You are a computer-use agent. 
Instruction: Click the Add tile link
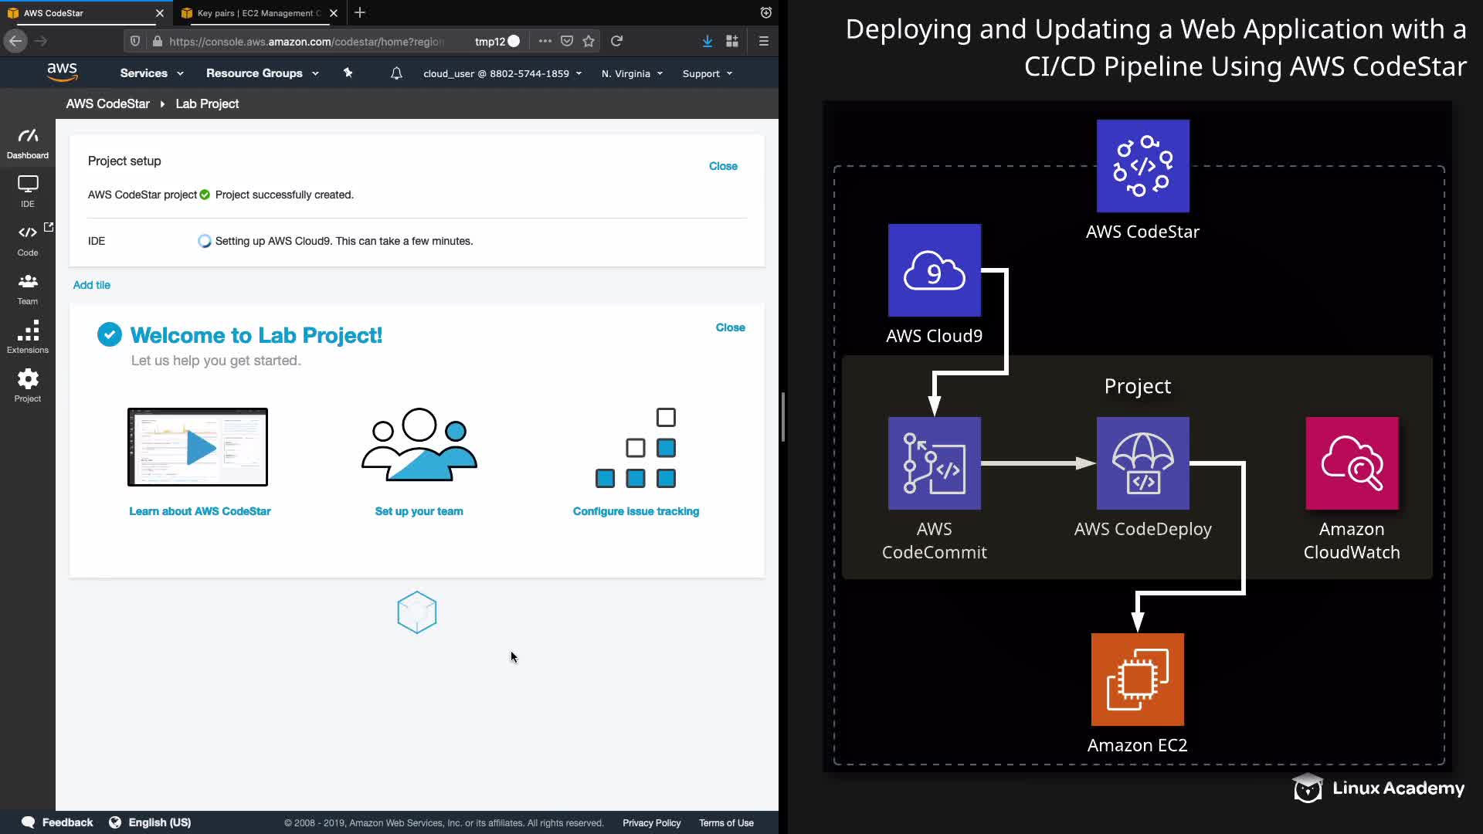[x=91, y=285]
